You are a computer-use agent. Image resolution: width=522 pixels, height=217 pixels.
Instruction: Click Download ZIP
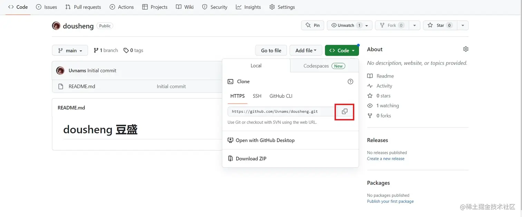251,159
